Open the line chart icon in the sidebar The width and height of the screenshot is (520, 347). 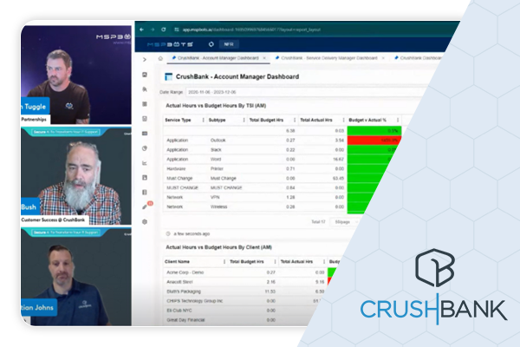click(145, 163)
